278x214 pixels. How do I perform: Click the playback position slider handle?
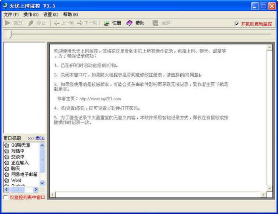pyautogui.click(x=10, y=35)
